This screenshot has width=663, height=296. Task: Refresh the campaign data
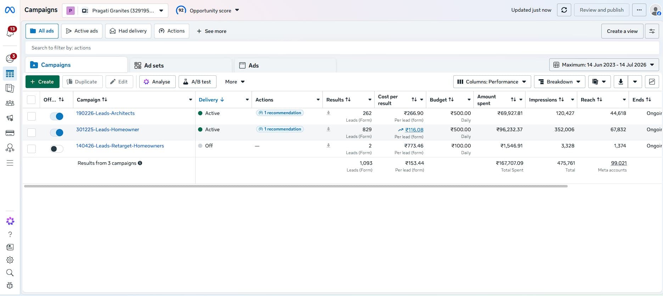[564, 10]
